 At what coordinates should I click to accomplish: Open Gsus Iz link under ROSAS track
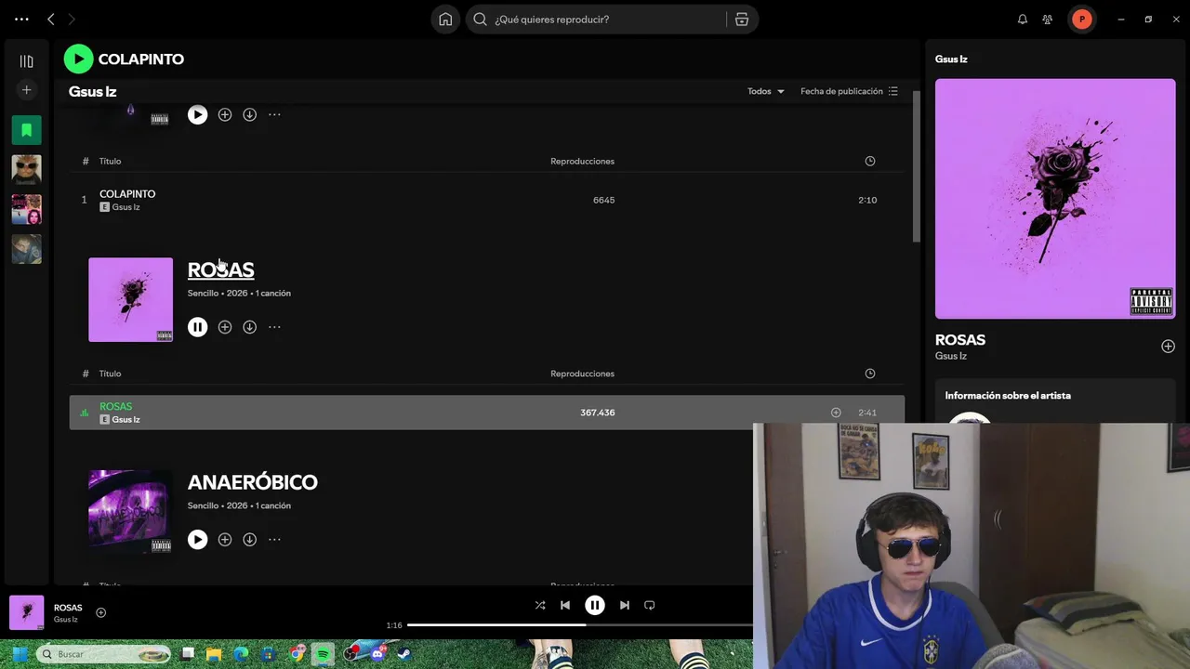126,420
